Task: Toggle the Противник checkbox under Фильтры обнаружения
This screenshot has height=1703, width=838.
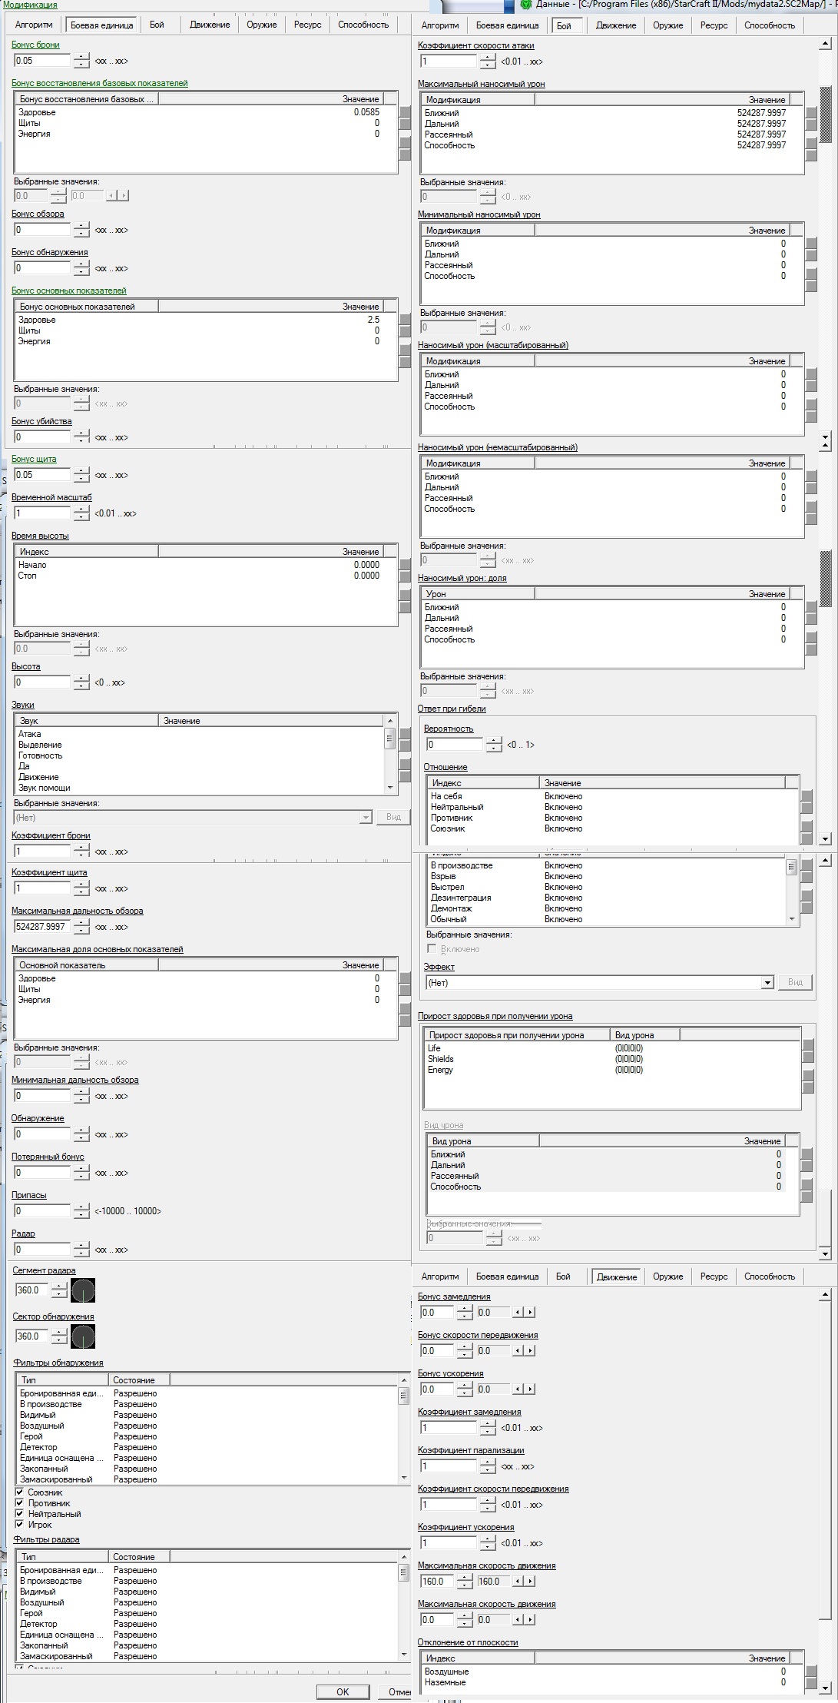Action: pos(20,1503)
